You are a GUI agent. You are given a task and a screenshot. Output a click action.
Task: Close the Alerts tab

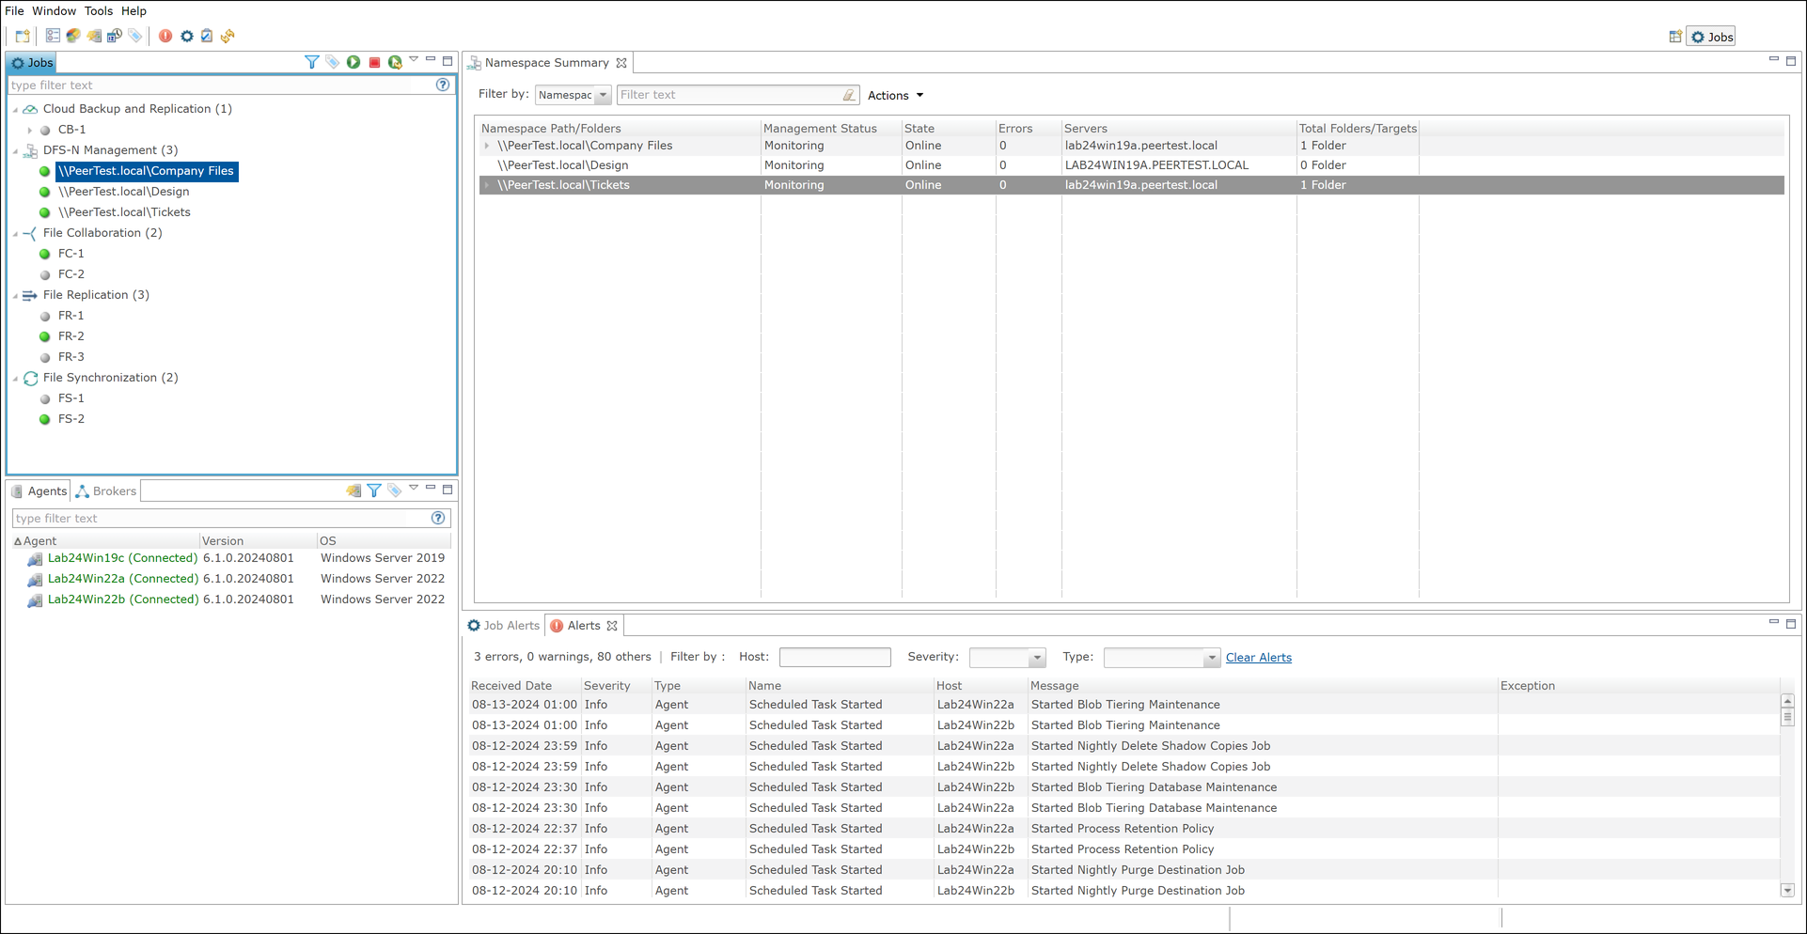(612, 626)
